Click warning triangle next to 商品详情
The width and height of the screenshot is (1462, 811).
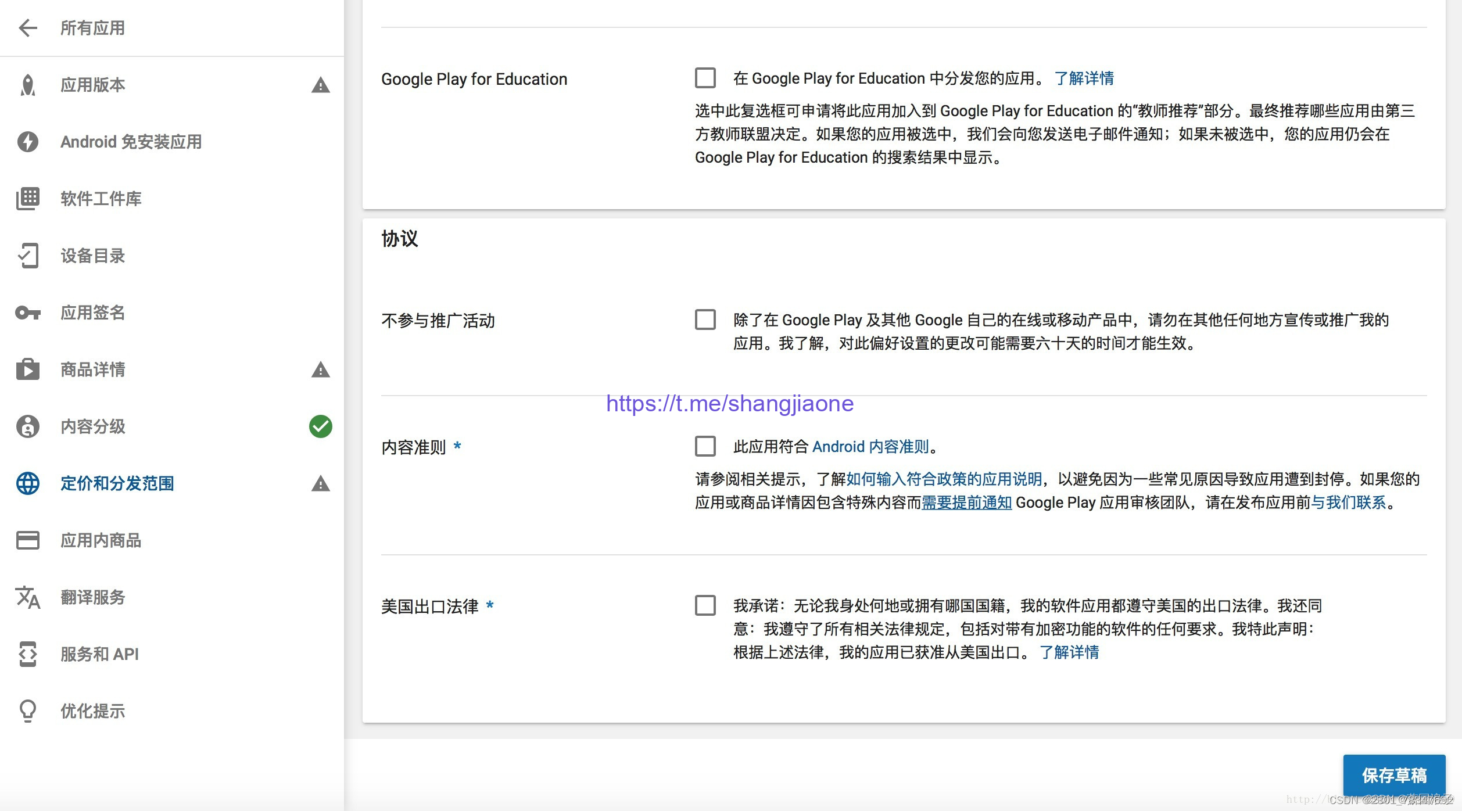point(320,369)
